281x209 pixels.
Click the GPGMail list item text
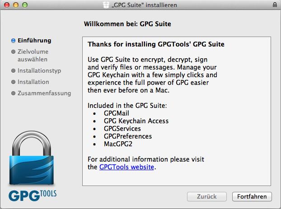tap(116, 113)
